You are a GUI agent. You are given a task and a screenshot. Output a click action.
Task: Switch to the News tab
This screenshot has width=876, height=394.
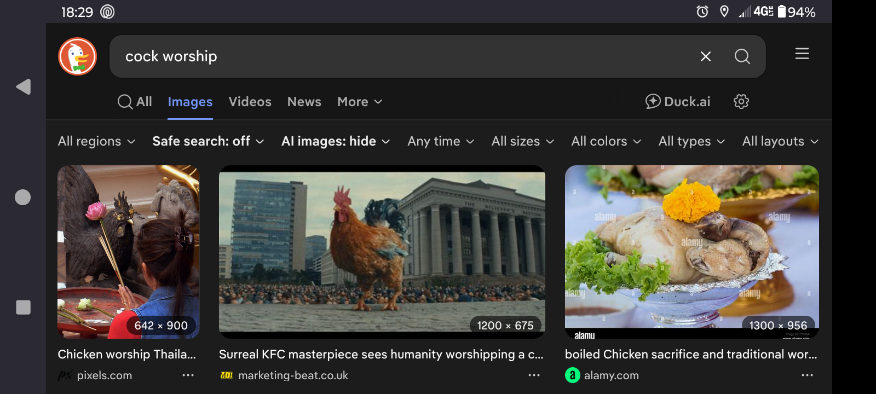click(x=304, y=102)
